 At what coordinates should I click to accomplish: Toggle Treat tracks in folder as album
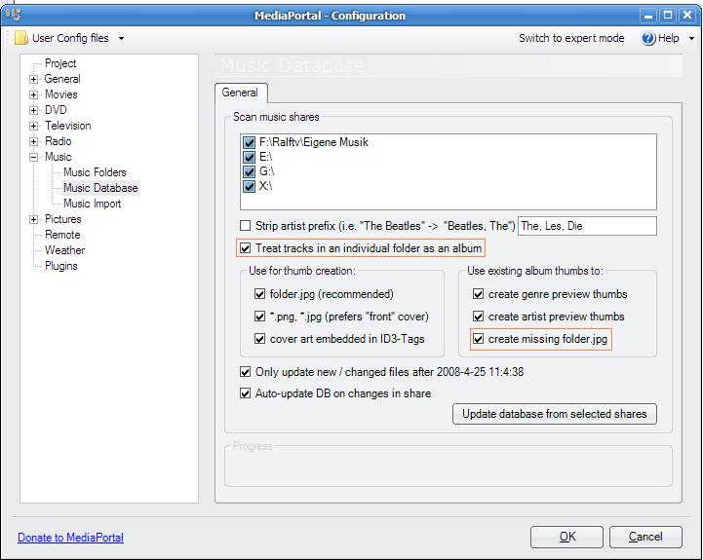pyautogui.click(x=246, y=248)
